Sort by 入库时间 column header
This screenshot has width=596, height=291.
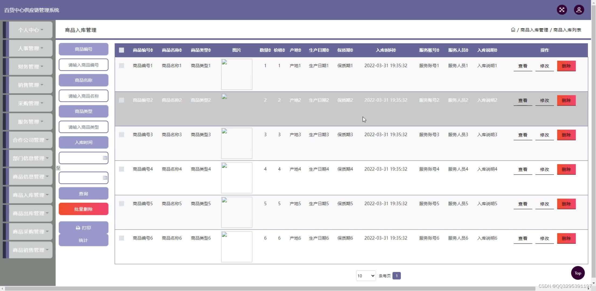(386, 50)
